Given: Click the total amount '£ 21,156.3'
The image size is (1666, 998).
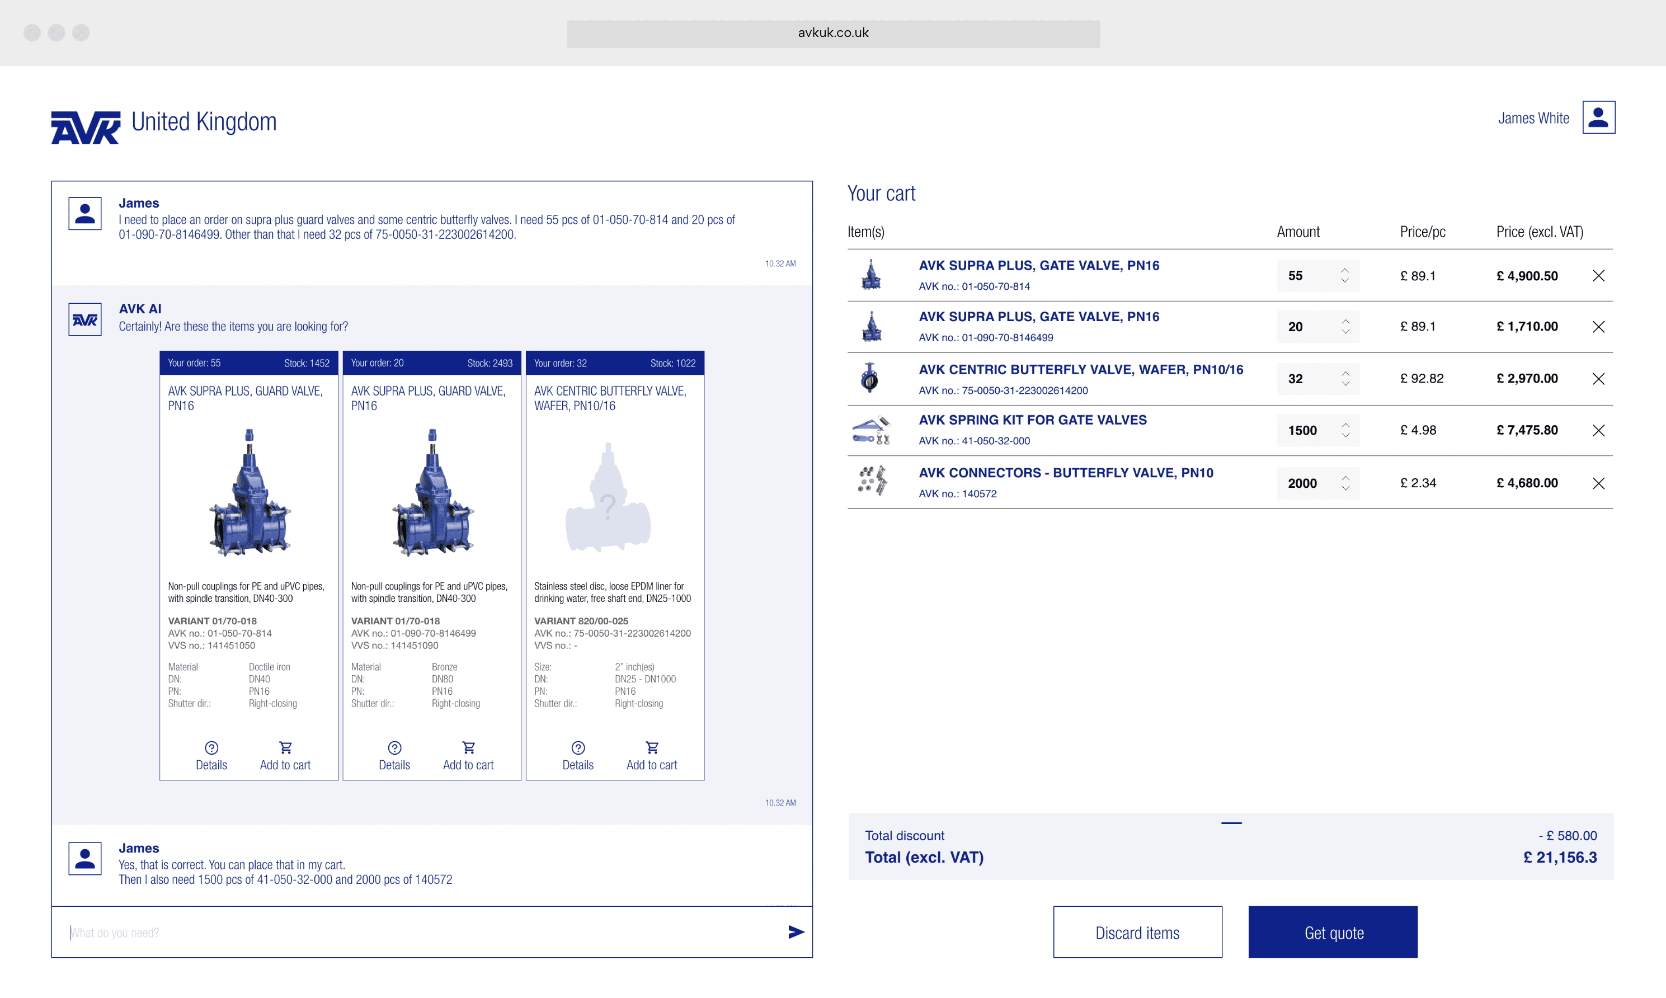Looking at the screenshot, I should (1560, 858).
